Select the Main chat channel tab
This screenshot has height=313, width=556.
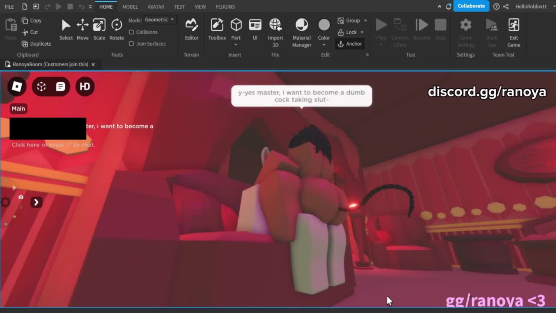(x=18, y=109)
